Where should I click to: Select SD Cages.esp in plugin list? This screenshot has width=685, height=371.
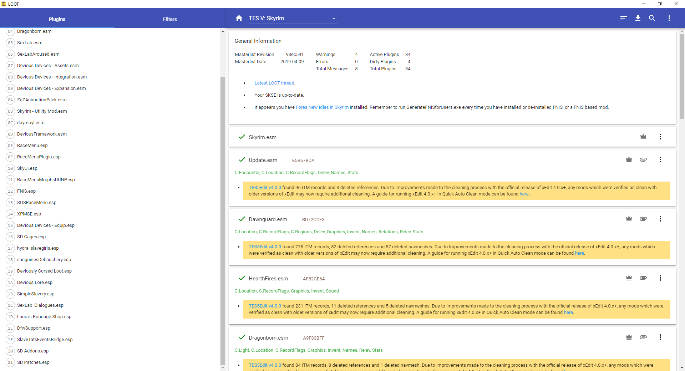tap(31, 237)
